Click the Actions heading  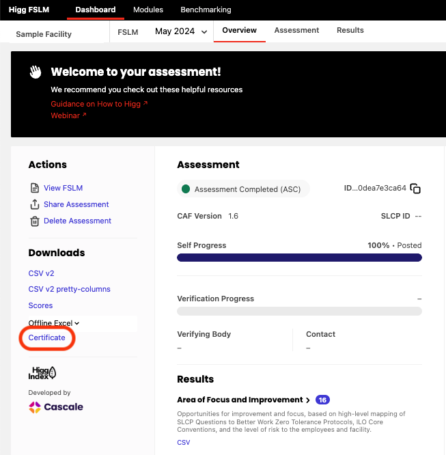pos(48,165)
